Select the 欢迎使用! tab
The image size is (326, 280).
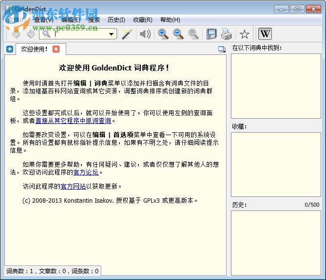(41, 49)
